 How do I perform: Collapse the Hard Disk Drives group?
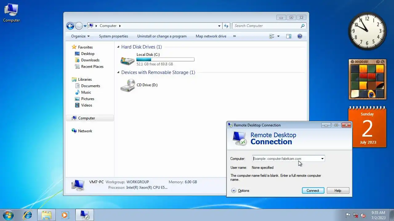coord(118,47)
